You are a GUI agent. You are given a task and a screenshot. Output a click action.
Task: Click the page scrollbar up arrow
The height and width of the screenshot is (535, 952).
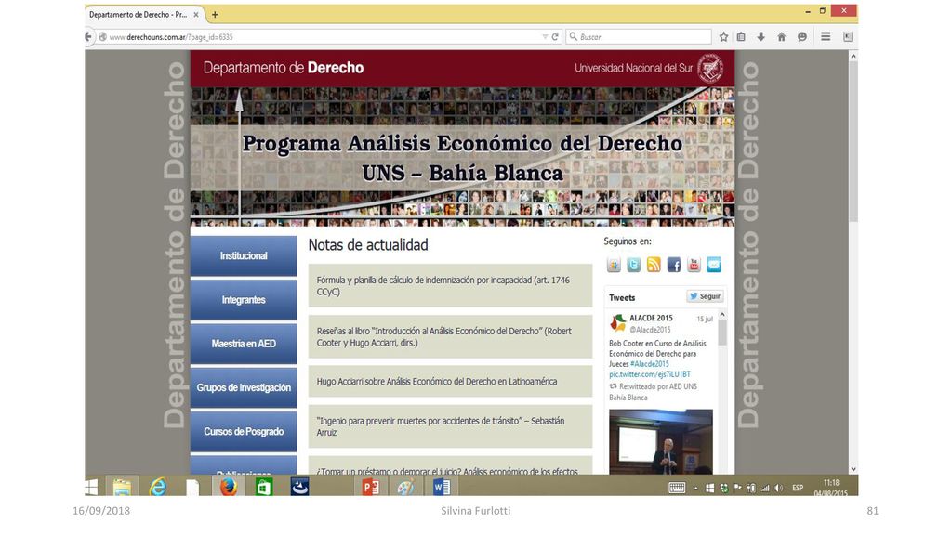click(853, 56)
